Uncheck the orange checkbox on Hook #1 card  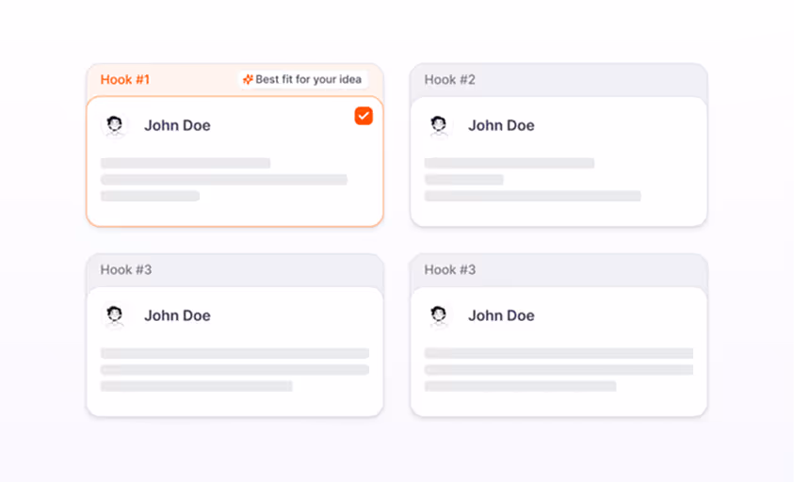[364, 116]
